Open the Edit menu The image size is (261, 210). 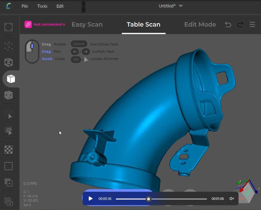[60, 6]
